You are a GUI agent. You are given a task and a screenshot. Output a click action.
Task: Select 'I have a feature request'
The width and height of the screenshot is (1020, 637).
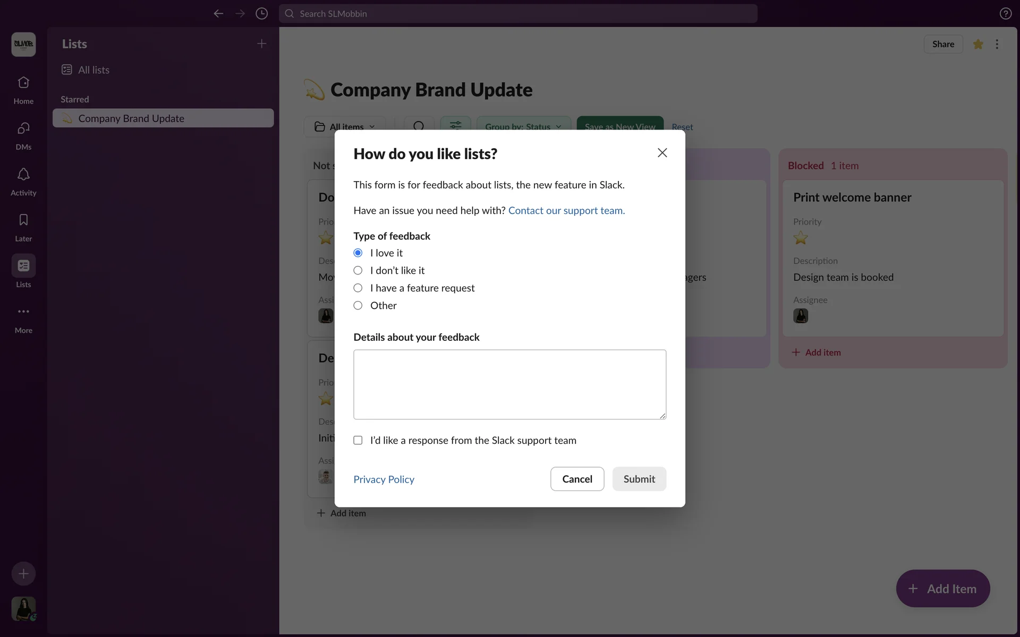pyautogui.click(x=358, y=288)
